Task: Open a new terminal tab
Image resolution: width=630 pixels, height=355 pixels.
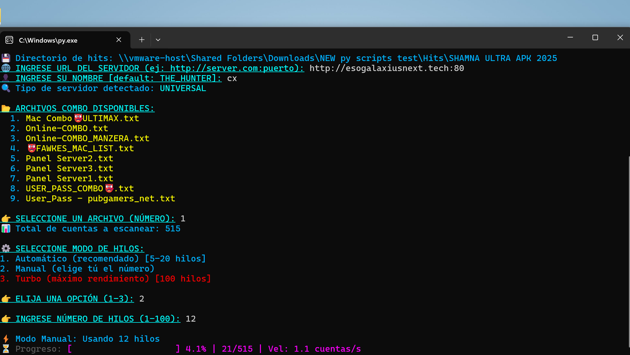Action: [142, 40]
